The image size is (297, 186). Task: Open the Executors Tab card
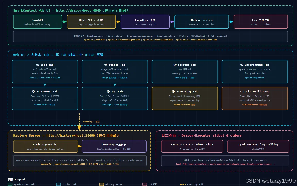pyautogui.click(x=45, y=99)
